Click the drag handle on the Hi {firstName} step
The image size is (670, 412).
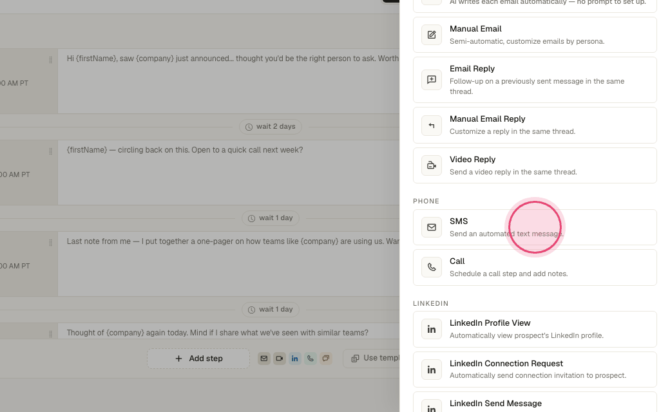point(50,60)
